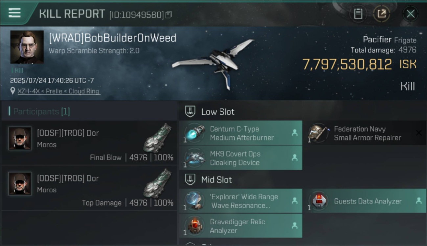The width and height of the screenshot is (427, 246).
Task: Toggle the person marker on Centum Afterburner
Action: click(x=295, y=133)
